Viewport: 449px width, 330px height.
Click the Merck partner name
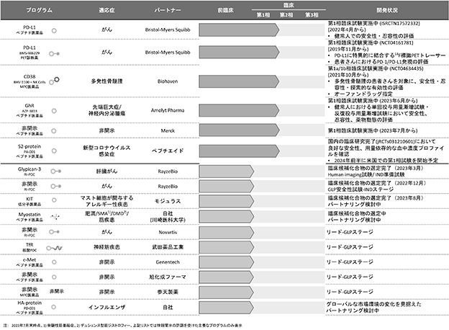[x=168, y=130]
